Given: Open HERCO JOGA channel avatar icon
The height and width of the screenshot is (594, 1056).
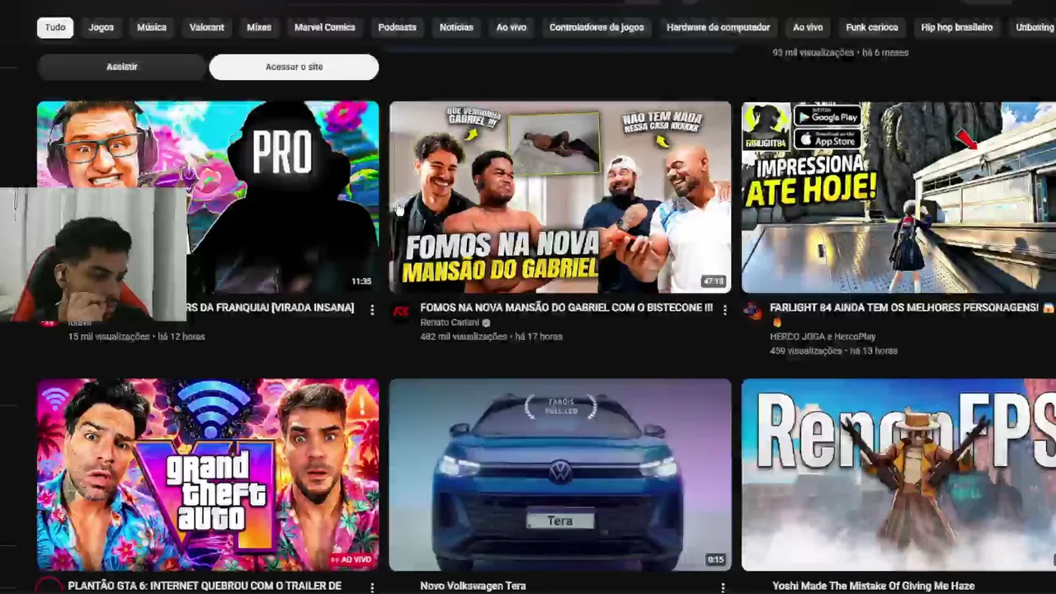Looking at the screenshot, I should coord(752,312).
